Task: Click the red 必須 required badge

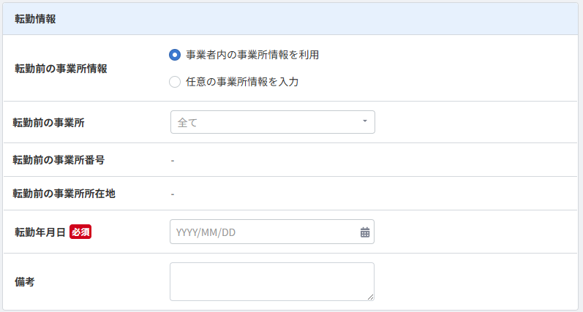Action: click(80, 232)
